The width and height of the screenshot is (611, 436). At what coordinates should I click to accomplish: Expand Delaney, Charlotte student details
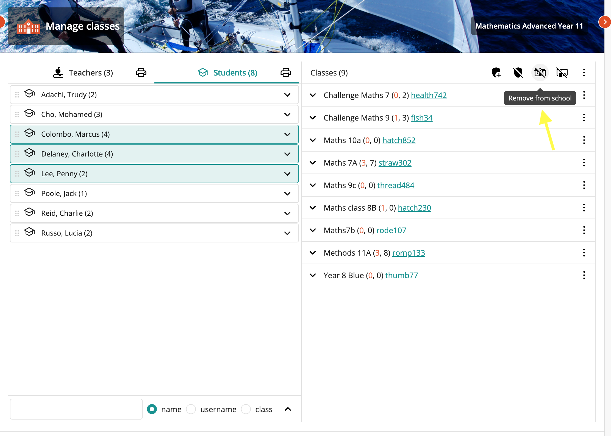[x=287, y=154]
